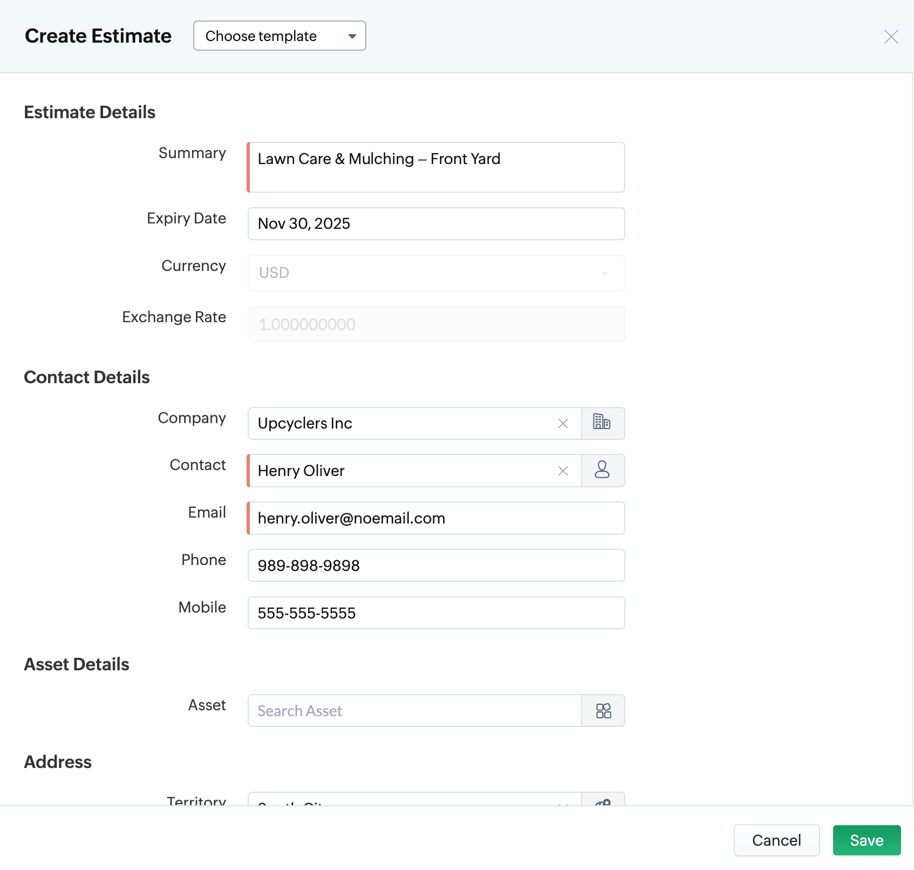914x870 pixels.
Task: Expand the Choose template dropdown
Action: coord(279,36)
